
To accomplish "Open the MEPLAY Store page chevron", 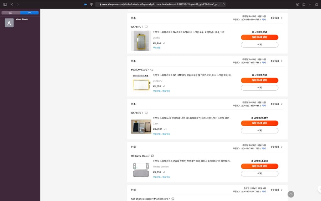I will coord(148,70).
